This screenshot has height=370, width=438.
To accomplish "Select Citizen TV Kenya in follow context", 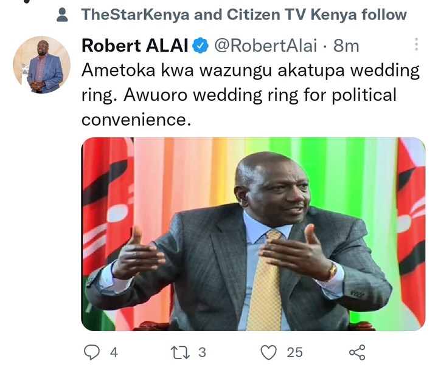I will pos(291,15).
